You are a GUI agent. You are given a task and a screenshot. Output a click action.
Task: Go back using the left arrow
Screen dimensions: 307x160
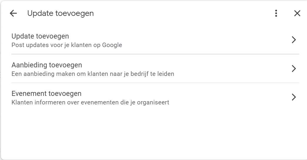pos(13,13)
